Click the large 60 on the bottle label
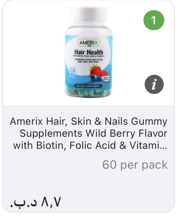This screenshot has width=184, height=219. pyautogui.click(x=72, y=71)
